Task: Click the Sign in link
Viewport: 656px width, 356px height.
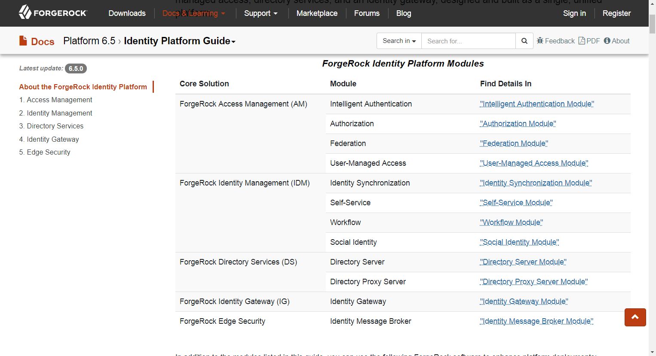Action: 574,13
